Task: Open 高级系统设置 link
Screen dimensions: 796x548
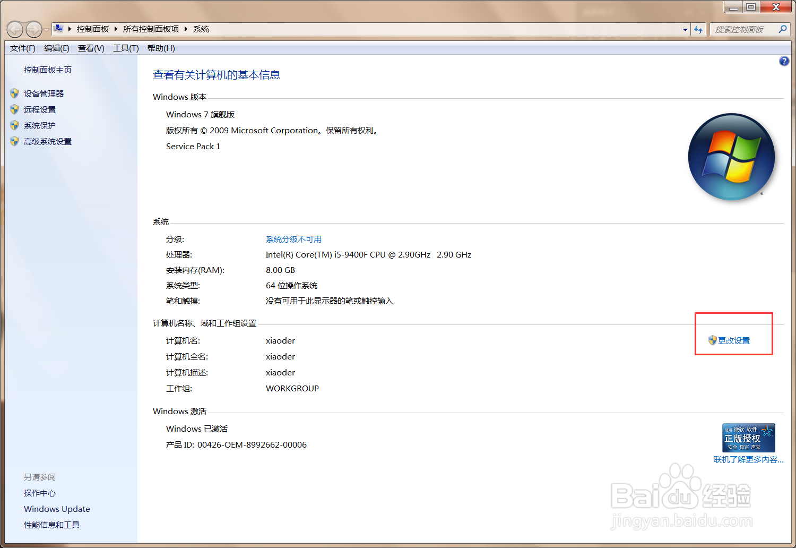Action: 48,142
